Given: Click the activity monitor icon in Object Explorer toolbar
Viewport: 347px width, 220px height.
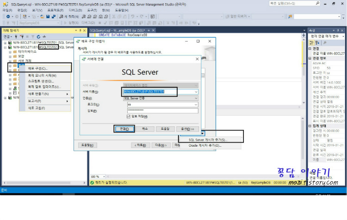Looking at the screenshot, I should pos(44,36).
